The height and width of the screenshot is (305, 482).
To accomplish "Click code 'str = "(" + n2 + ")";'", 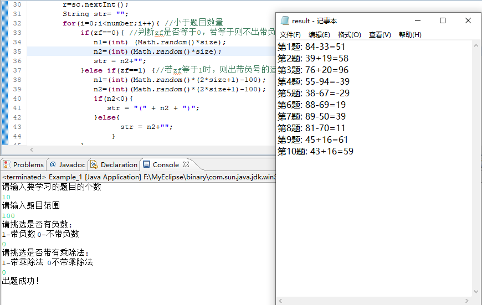I will pyautogui.click(x=153, y=108).
